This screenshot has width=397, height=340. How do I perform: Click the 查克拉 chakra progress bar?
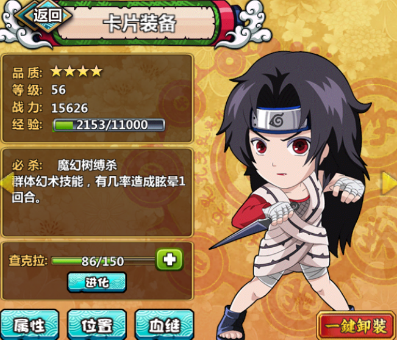[x=103, y=261]
